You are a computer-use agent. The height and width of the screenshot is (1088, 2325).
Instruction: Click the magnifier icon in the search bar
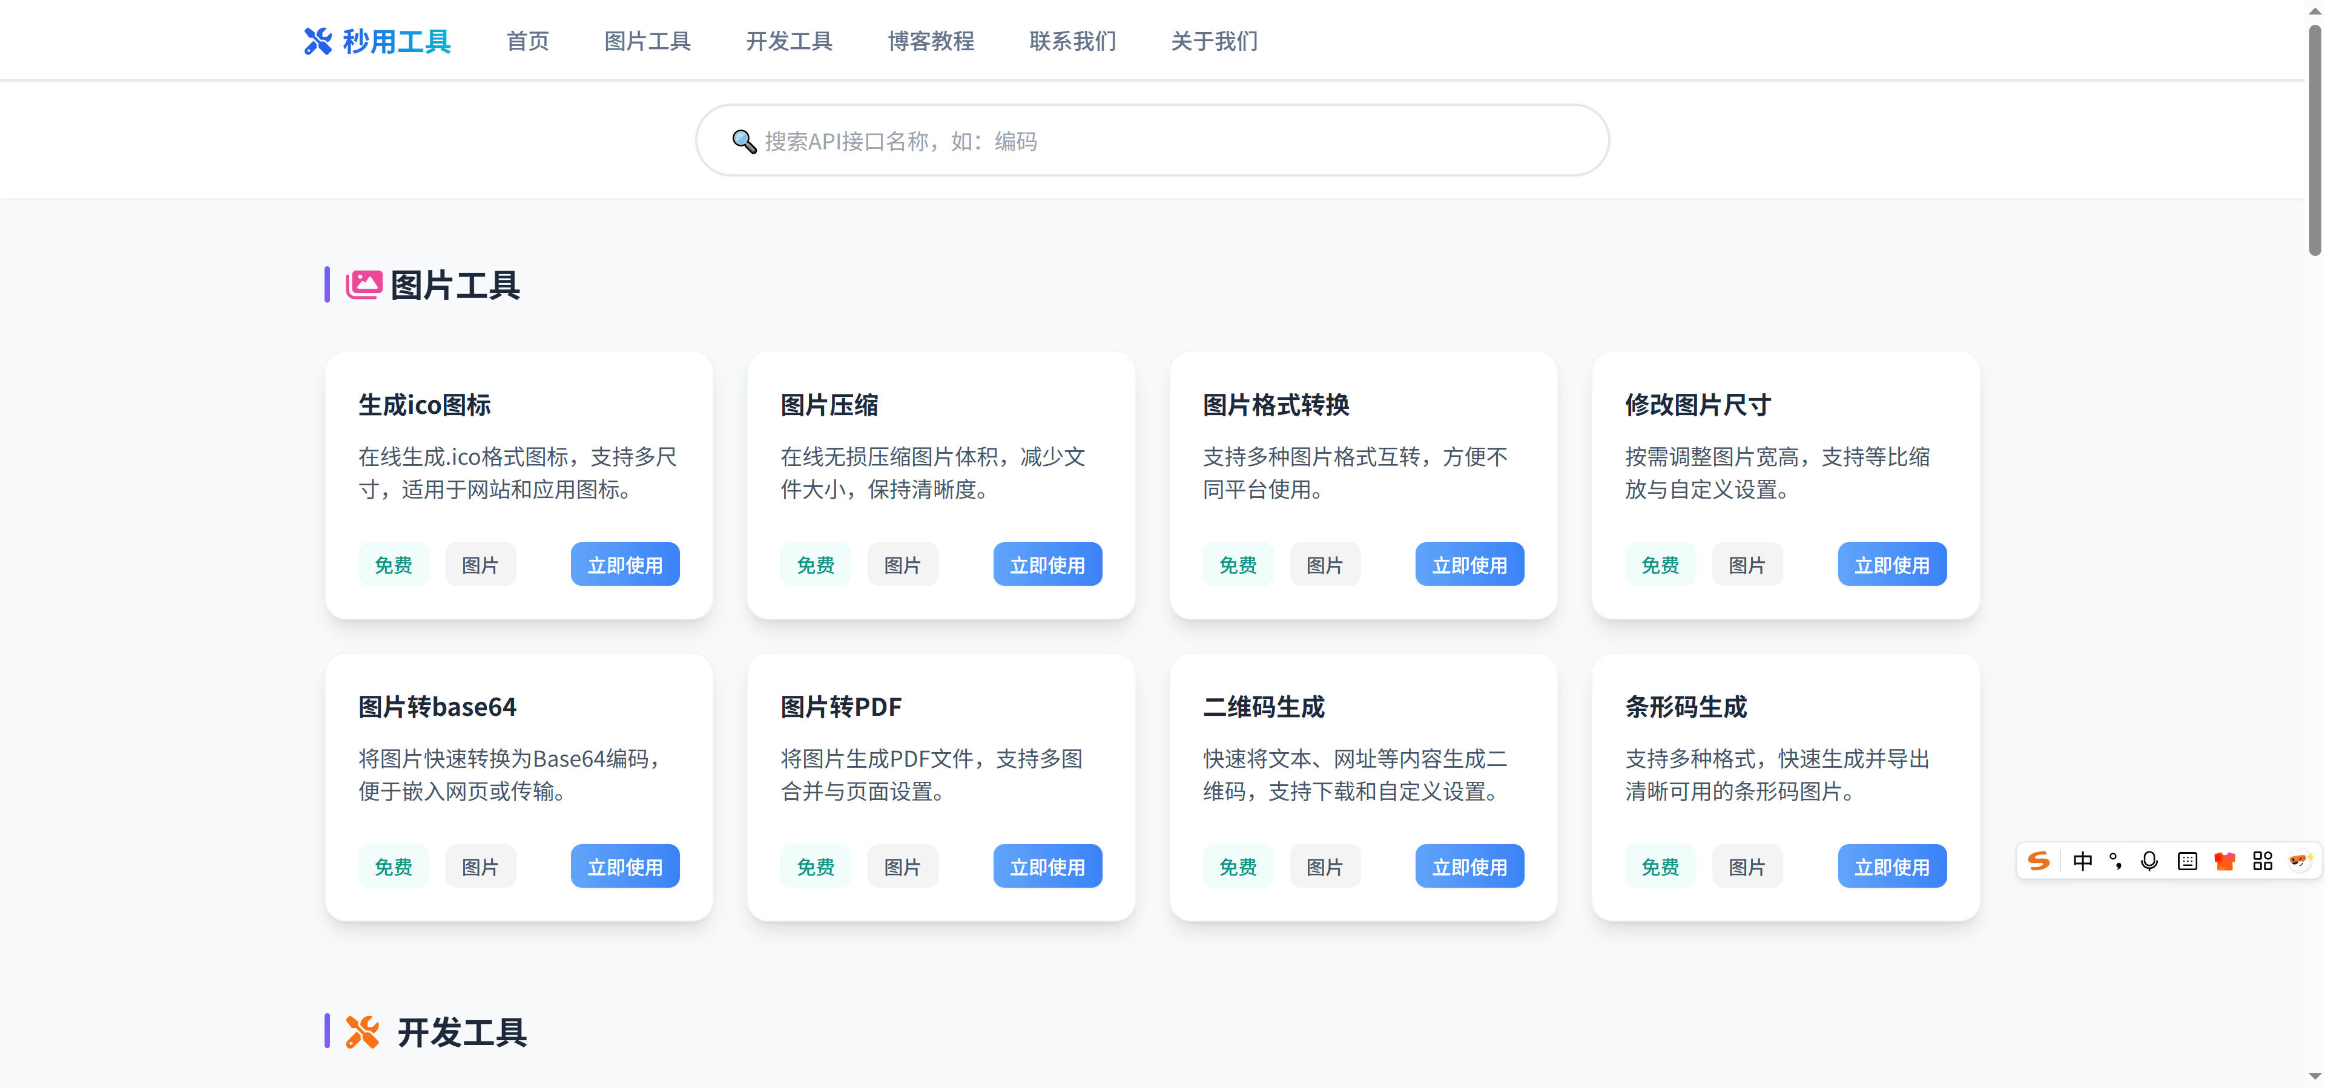click(x=742, y=141)
